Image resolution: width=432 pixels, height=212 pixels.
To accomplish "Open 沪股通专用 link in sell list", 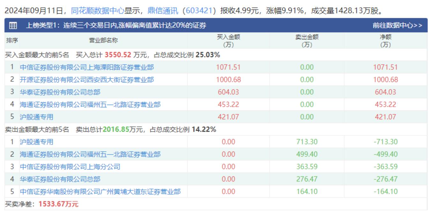I will 36,142.
